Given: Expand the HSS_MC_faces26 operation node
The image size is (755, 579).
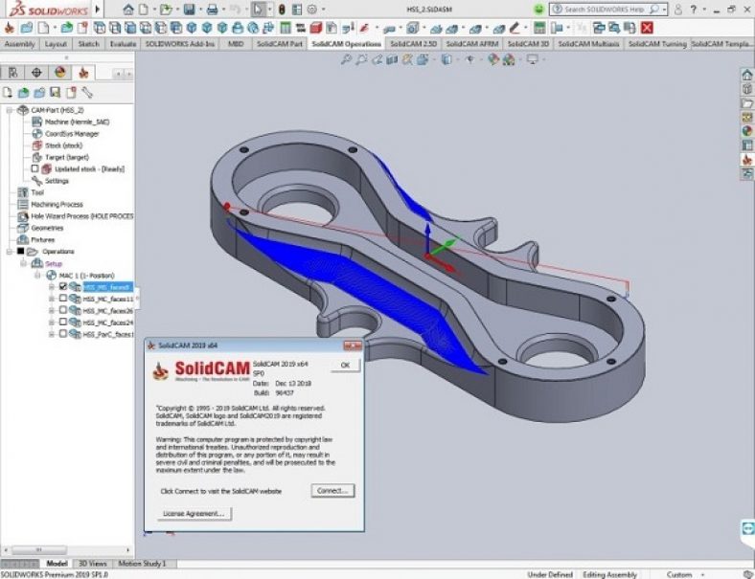Looking at the screenshot, I should pos(52,311).
